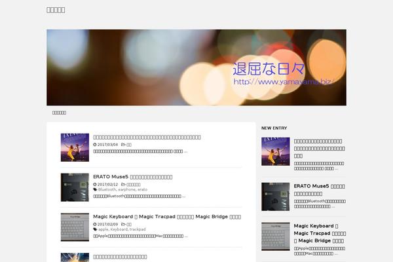Click the category folder icon on the 2017/02/12 post
Screen dimensions: 393x262
123,184
